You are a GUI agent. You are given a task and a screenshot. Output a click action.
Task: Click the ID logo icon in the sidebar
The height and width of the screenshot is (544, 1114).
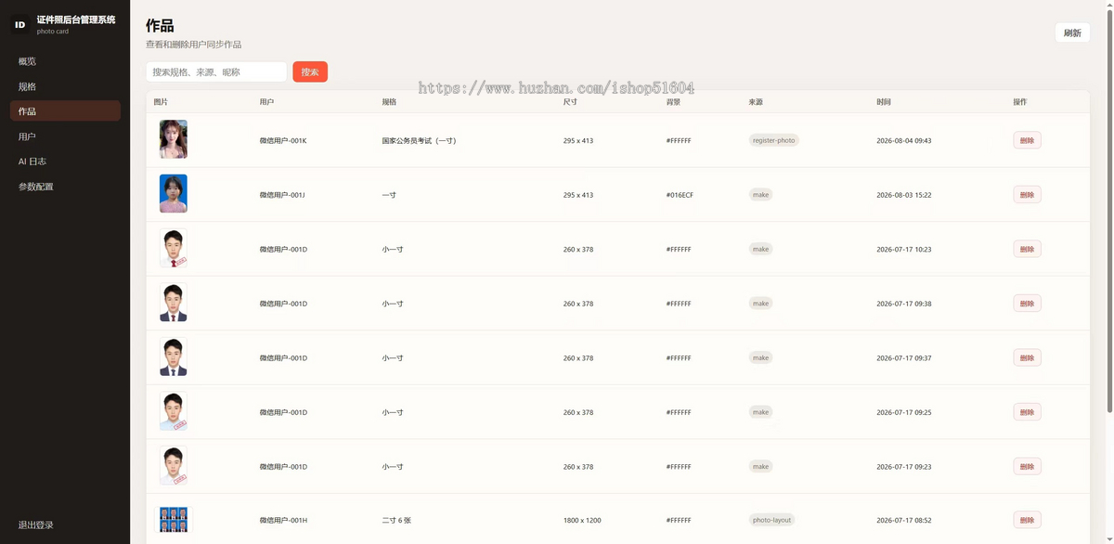tap(20, 25)
